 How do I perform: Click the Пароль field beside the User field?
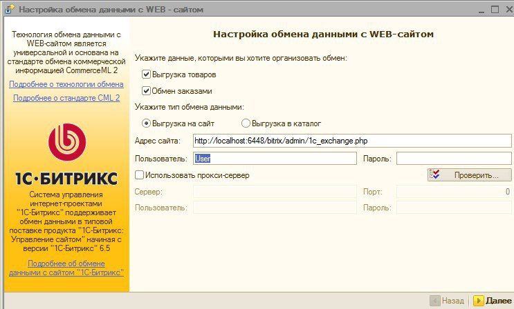click(454, 159)
